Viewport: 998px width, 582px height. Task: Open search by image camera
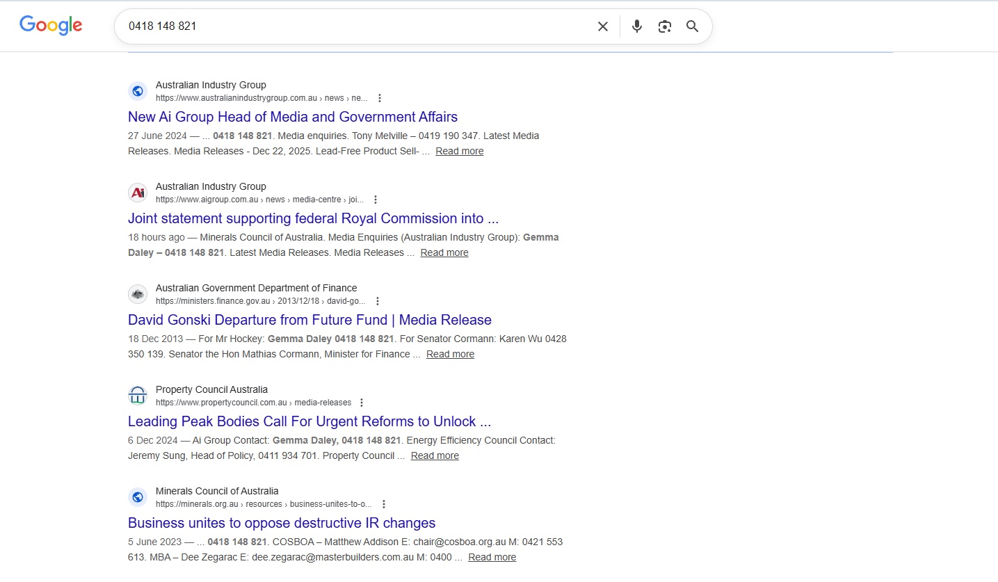pos(665,26)
